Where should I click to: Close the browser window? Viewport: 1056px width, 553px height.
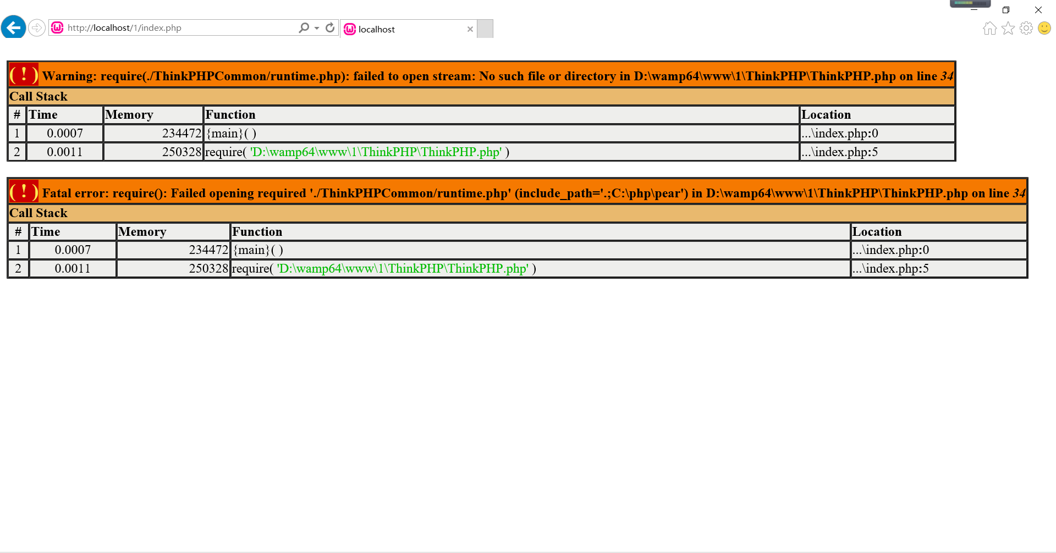[x=1038, y=10]
